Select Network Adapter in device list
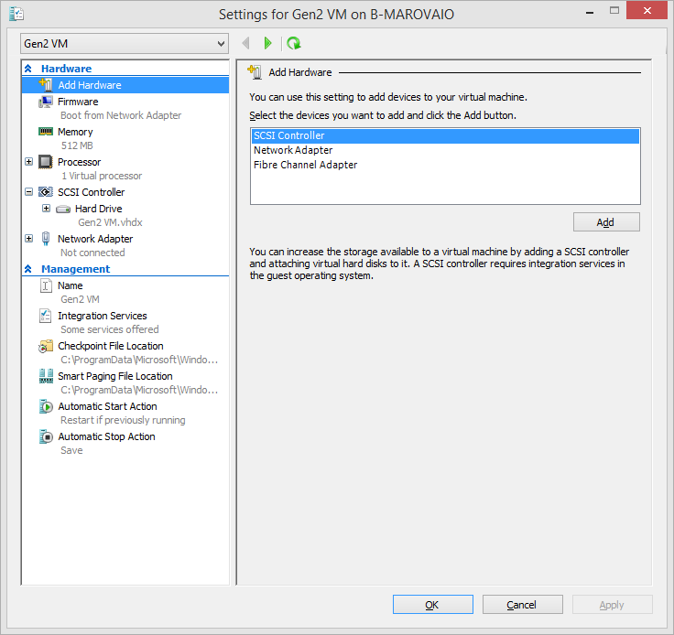674x635 pixels. tap(293, 150)
